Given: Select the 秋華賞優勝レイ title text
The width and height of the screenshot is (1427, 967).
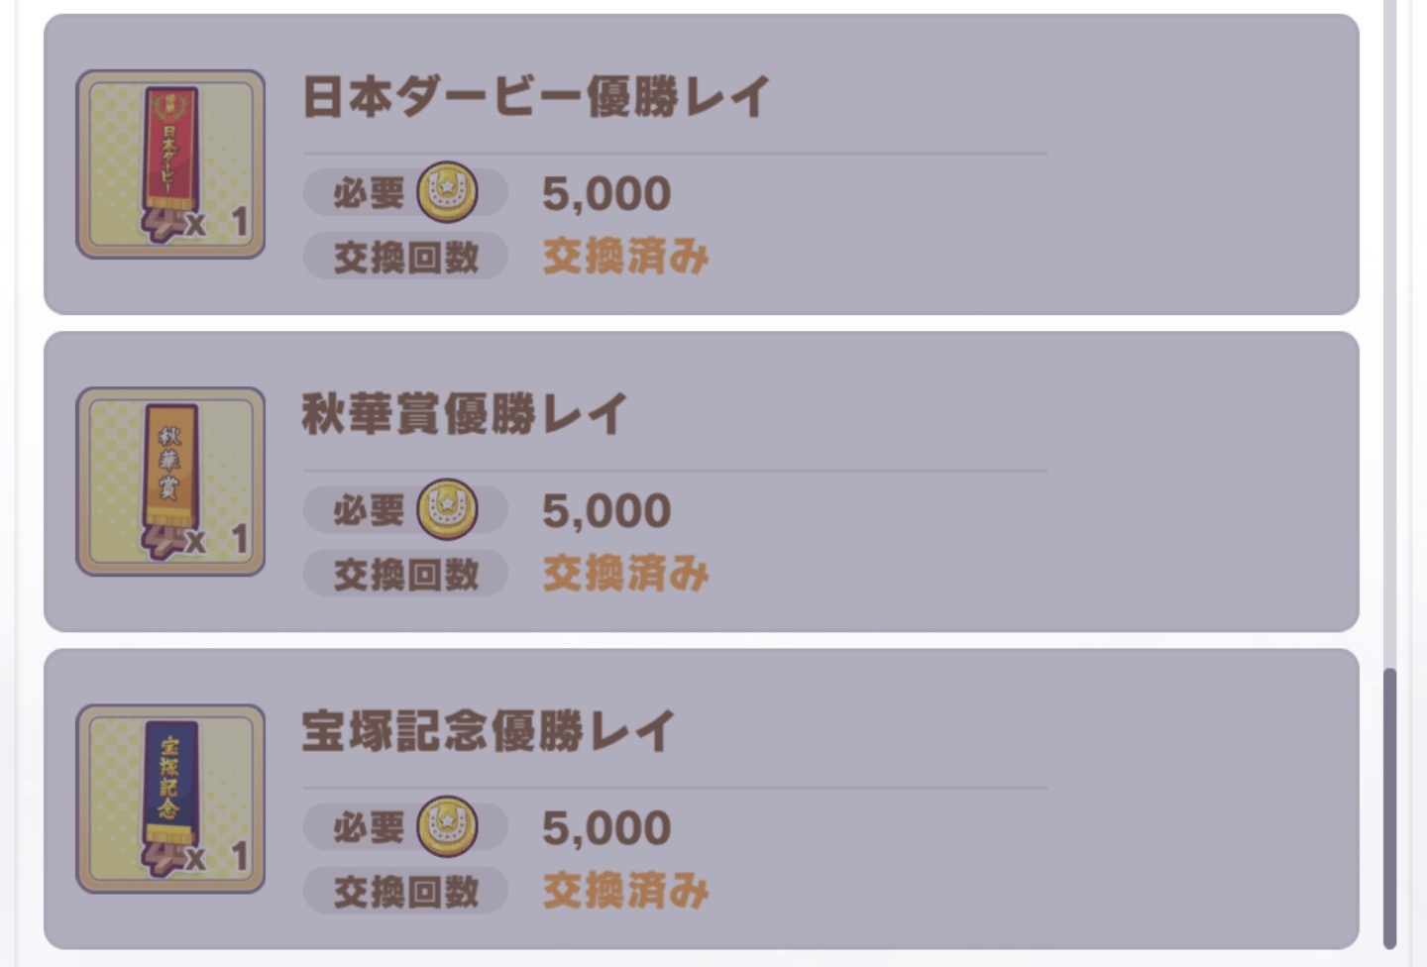Looking at the screenshot, I should coord(464,414).
